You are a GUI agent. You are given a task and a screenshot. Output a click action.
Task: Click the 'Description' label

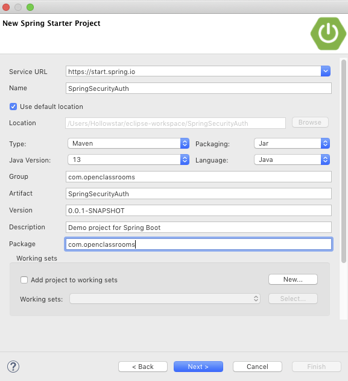click(27, 227)
